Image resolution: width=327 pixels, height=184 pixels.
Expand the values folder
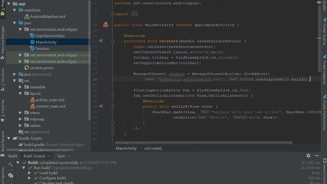20,126
